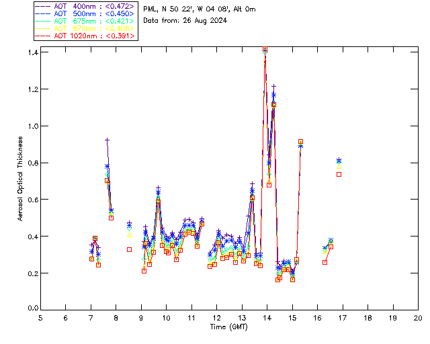Click the red square near 0.92 after 15 GMT

click(x=300, y=142)
